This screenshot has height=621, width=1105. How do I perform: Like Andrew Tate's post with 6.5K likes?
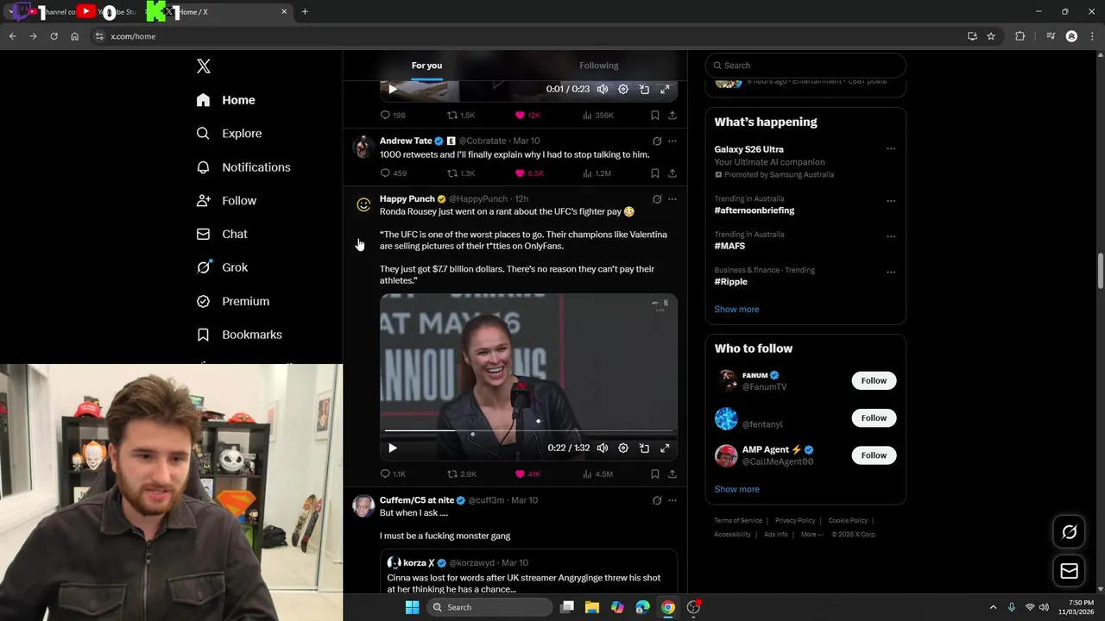pos(529,173)
